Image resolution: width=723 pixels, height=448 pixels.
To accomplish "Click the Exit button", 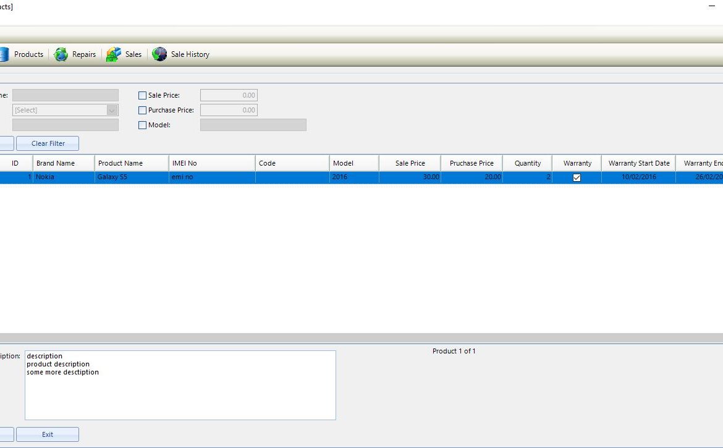I will (x=48, y=434).
